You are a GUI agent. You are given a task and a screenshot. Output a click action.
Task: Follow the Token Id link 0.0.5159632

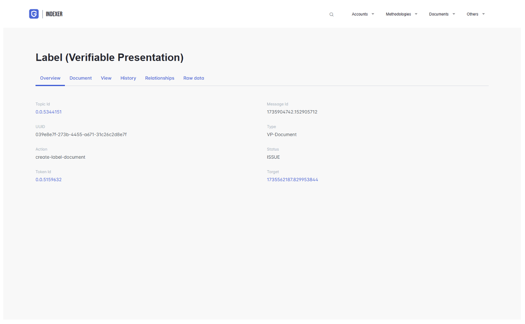(49, 180)
